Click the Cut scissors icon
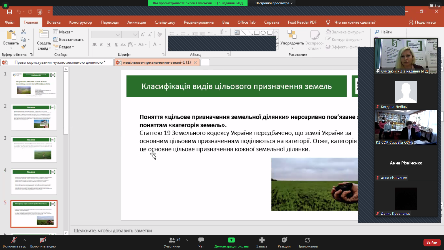 pos(23,32)
